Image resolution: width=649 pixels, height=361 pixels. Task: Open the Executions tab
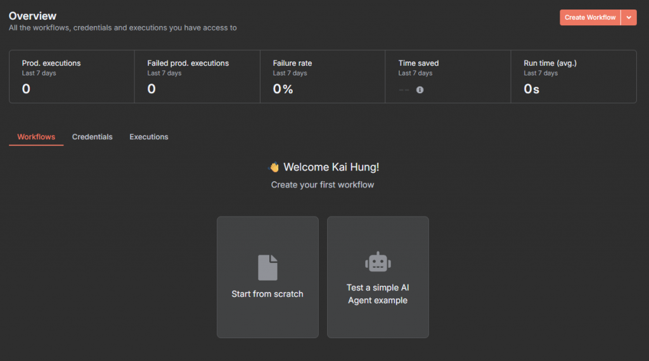tap(149, 137)
